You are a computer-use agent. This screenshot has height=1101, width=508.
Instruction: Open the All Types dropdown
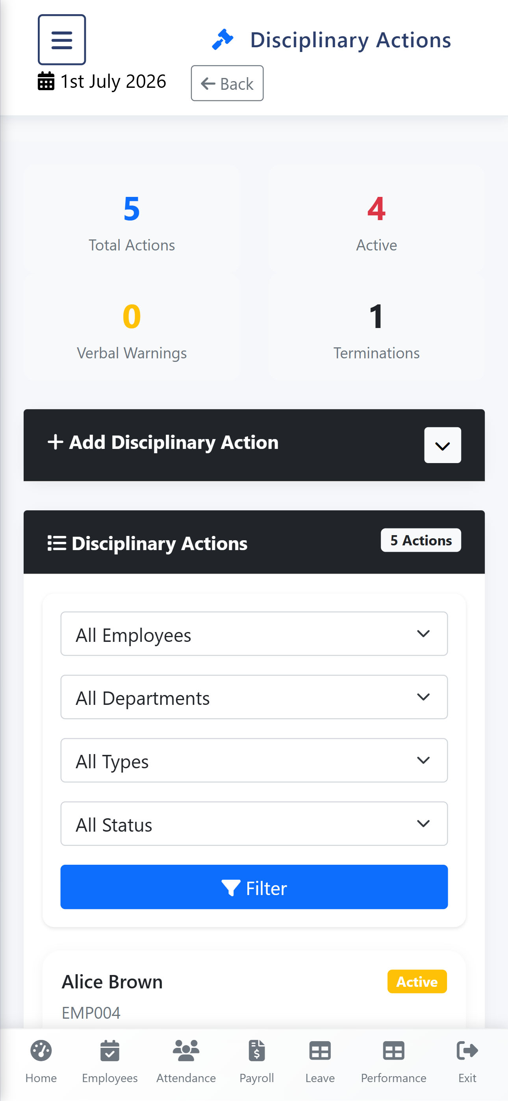[254, 760]
